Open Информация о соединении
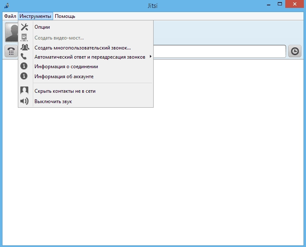 coord(86,67)
